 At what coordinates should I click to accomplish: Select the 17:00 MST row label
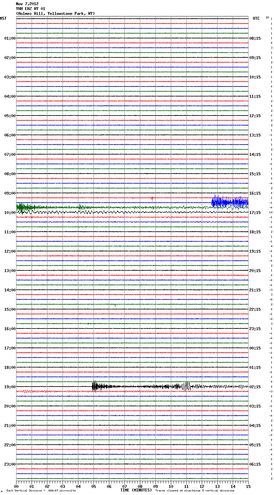pyautogui.click(x=10, y=348)
